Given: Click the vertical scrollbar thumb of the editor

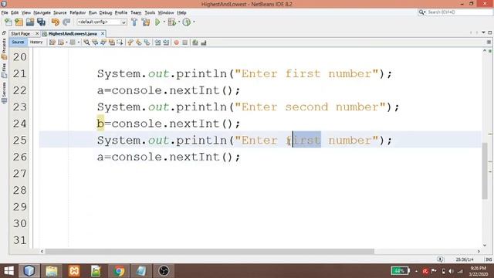Looking at the screenshot, I should tap(485, 171).
